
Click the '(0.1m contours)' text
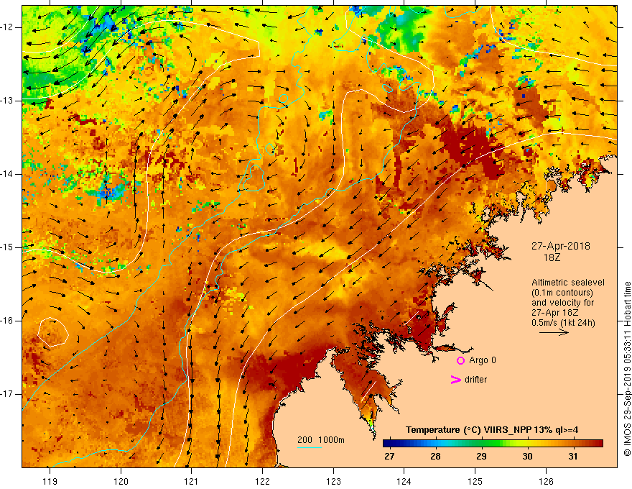click(562, 293)
